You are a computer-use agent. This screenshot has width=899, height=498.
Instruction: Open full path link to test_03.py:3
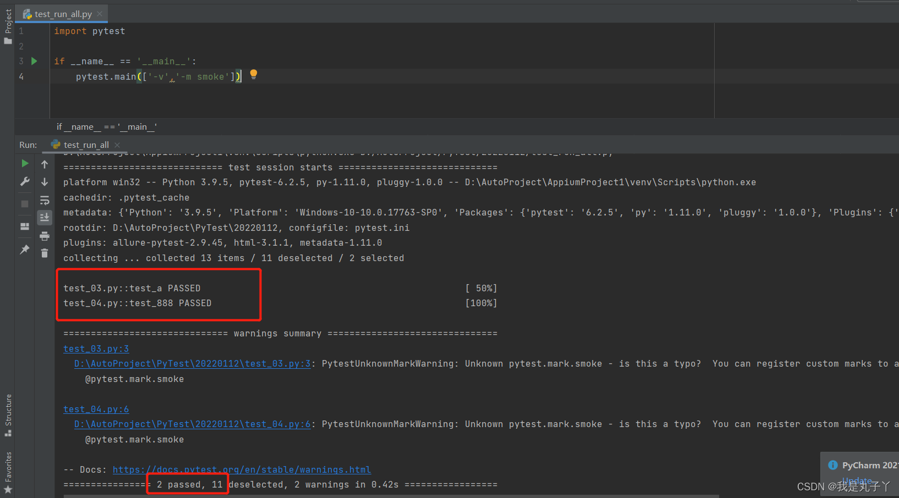coord(193,363)
